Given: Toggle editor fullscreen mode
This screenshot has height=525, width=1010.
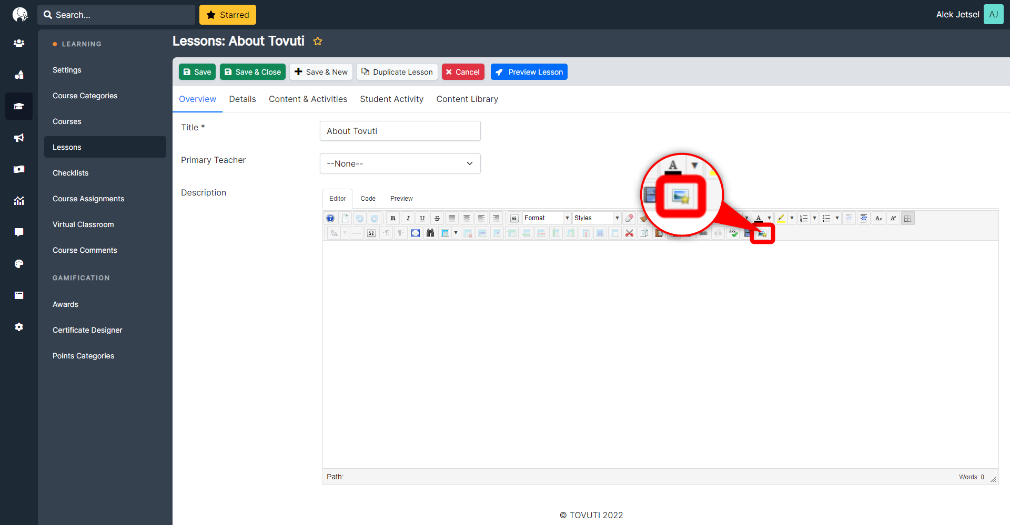Looking at the screenshot, I should (x=416, y=233).
